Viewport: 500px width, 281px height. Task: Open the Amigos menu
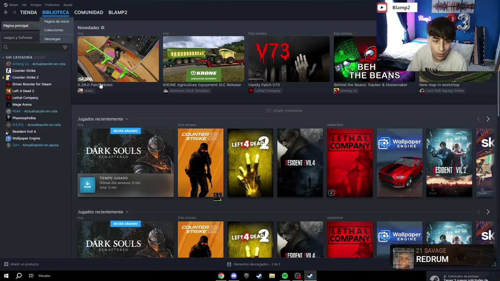pos(36,5)
